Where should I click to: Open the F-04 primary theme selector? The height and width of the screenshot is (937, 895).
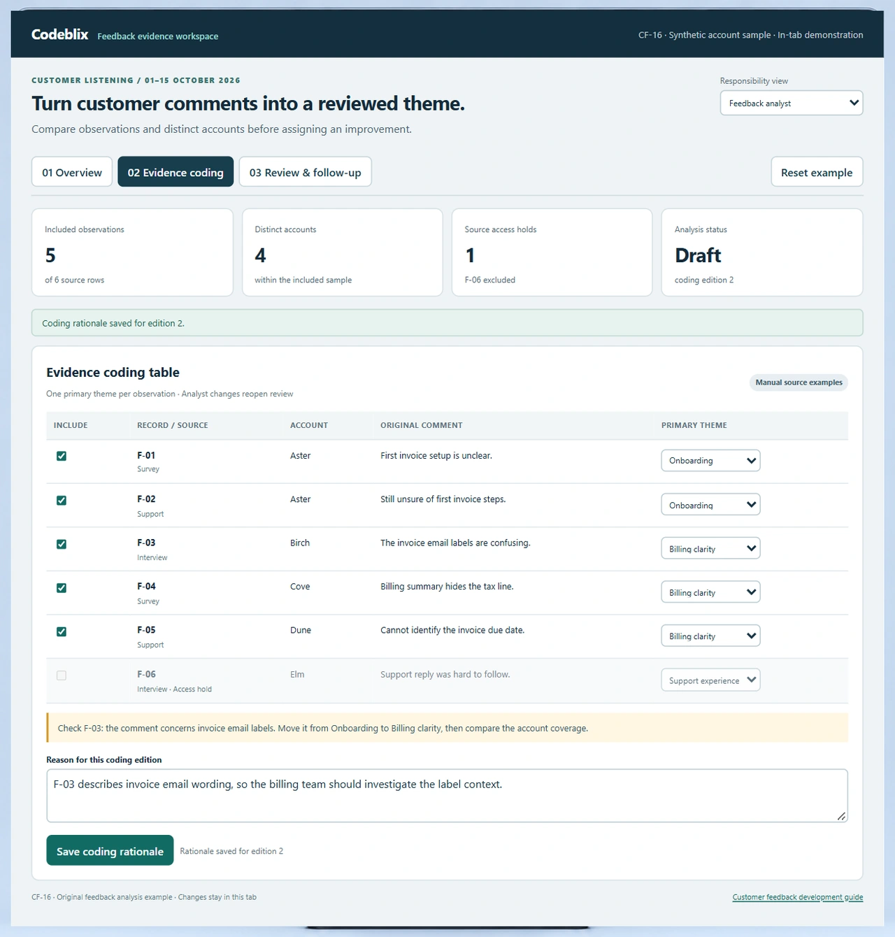coord(710,592)
